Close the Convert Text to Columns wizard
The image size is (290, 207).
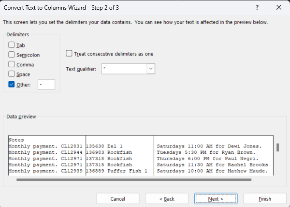[279, 8]
